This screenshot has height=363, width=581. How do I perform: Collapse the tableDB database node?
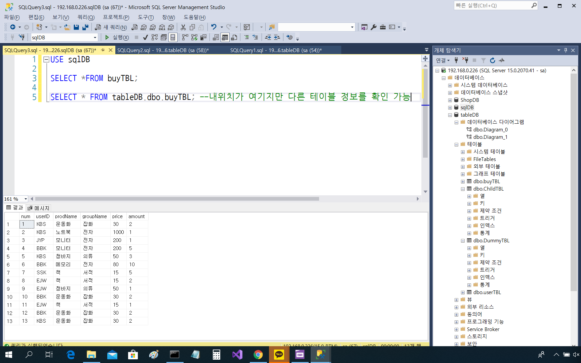450,115
